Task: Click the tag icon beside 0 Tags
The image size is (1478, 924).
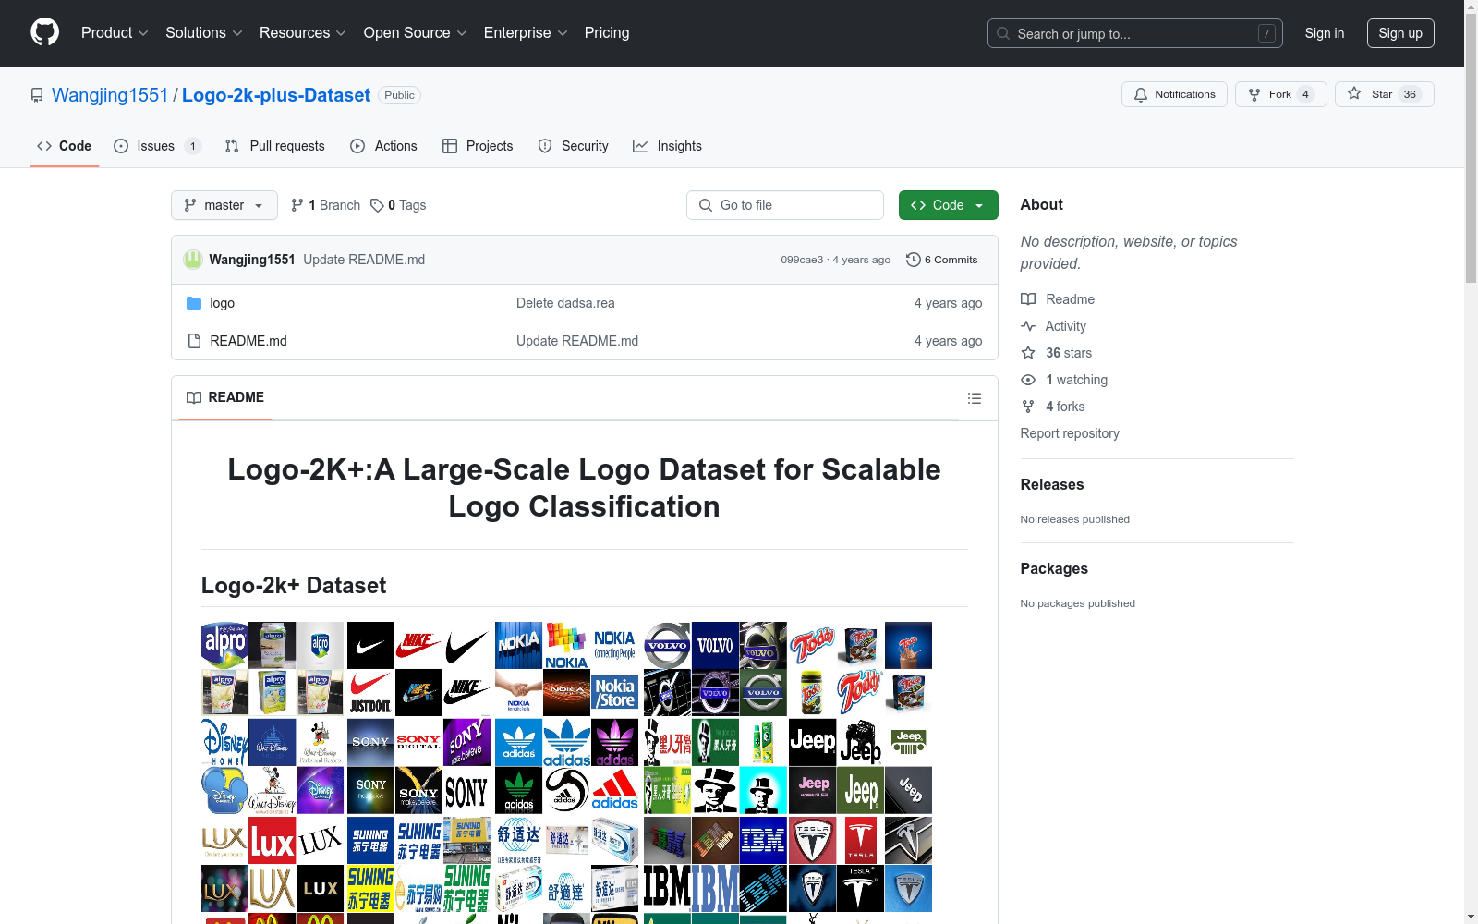Action: click(377, 205)
